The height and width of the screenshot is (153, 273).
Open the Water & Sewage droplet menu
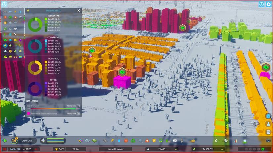(119, 141)
